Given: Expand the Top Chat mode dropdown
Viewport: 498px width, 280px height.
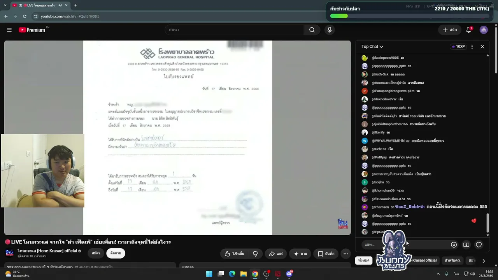Looking at the screenshot, I should (x=372, y=47).
